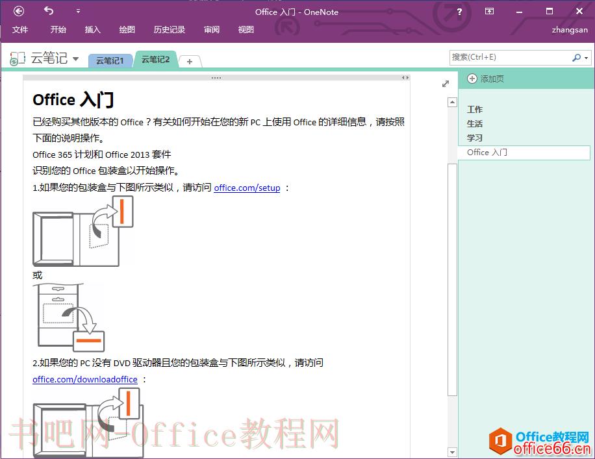Expand the 云笔记 notebook dropdown
The image size is (595, 459).
click(x=75, y=59)
